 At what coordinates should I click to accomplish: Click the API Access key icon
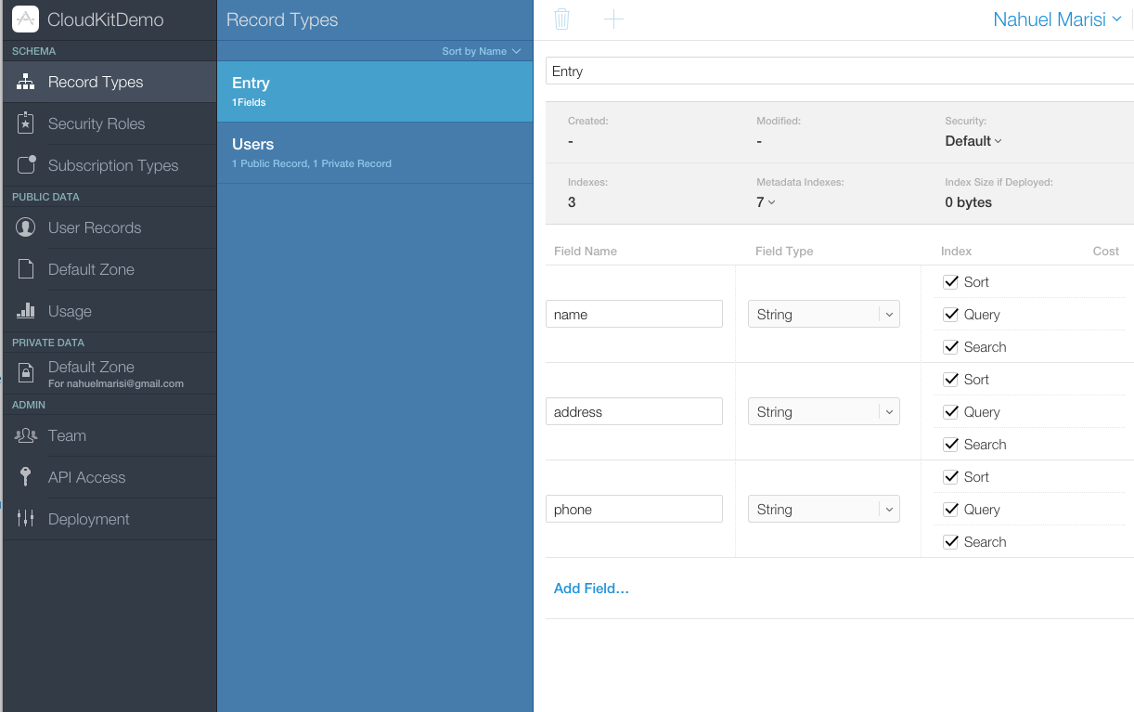(26, 477)
